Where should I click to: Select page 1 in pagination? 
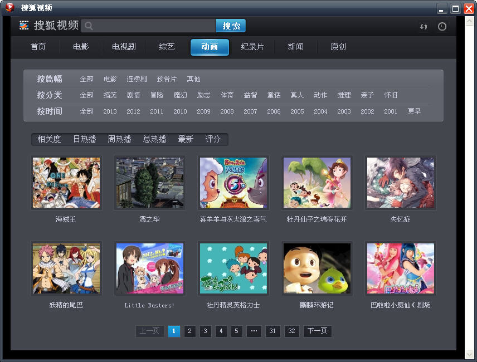point(174,331)
